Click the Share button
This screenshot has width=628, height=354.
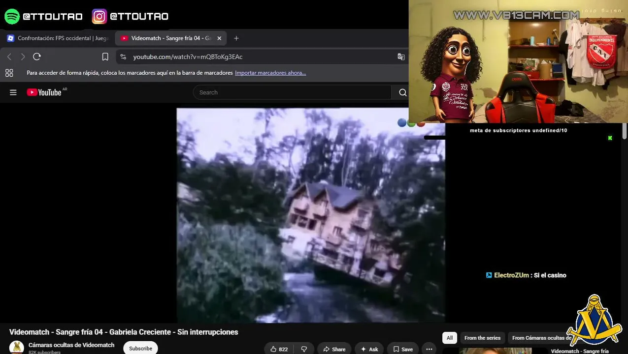tap(334, 349)
